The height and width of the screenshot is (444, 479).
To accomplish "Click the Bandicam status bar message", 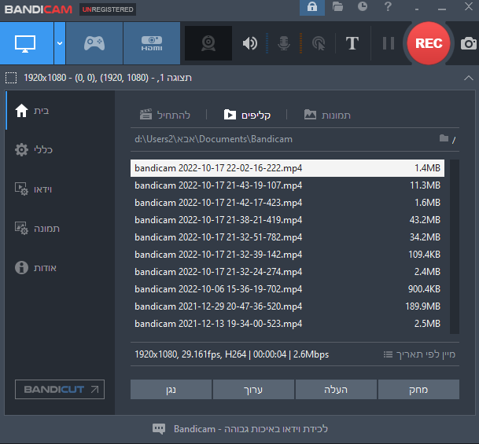I will (251, 429).
